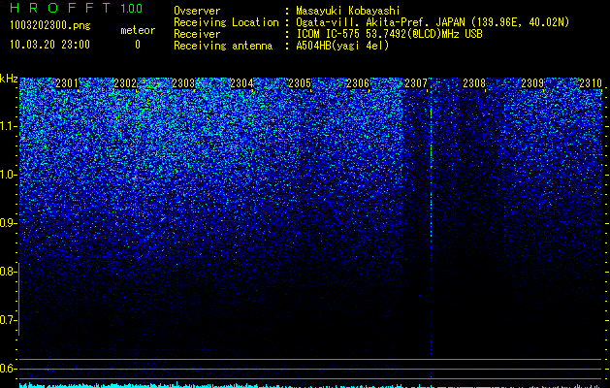Click the 2305 time marker
610x388 pixels.
coord(300,82)
